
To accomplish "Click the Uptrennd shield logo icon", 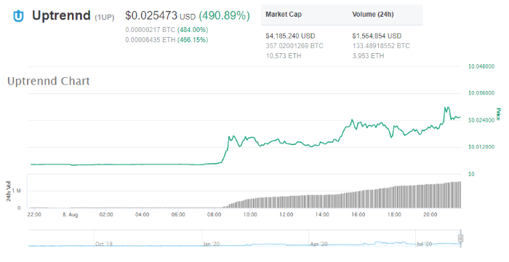I will (18, 15).
